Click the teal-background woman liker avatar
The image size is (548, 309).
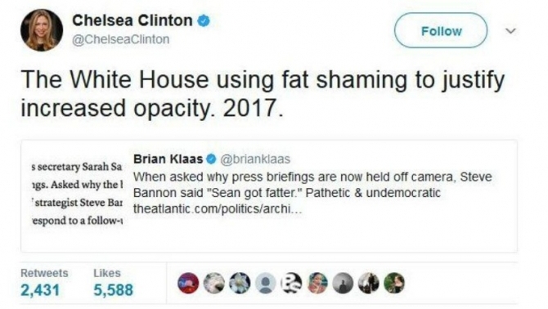point(317,283)
